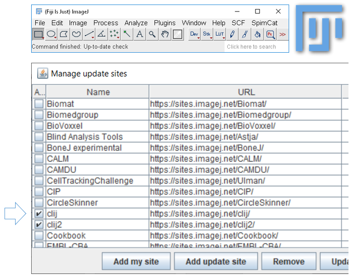This screenshot has width=352, height=276.
Task: Enable the Blind Analysis Tools checkbox
Action: coord(39,136)
